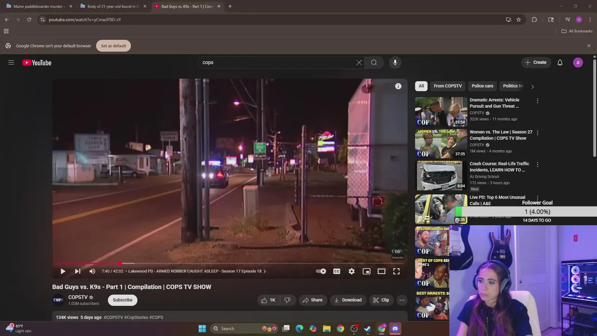
Task: Open chapter Lakewood PD ARMED ROBBER chevron
Action: 264,271
